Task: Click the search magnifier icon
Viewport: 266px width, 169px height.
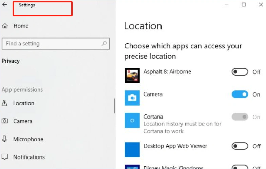Action: pyautogui.click(x=104, y=43)
